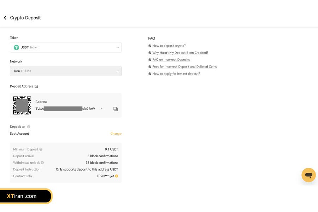Expand the address selector dropdown arrow
The width and height of the screenshot is (318, 212).
click(x=102, y=109)
